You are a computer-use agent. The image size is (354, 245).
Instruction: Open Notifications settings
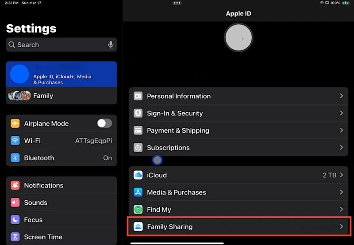point(62,185)
